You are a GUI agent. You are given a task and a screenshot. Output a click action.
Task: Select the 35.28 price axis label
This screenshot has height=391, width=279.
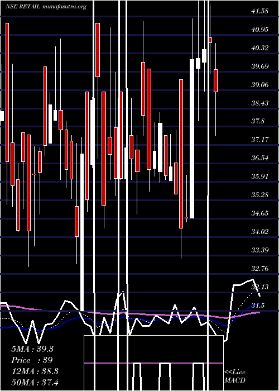[260, 194]
